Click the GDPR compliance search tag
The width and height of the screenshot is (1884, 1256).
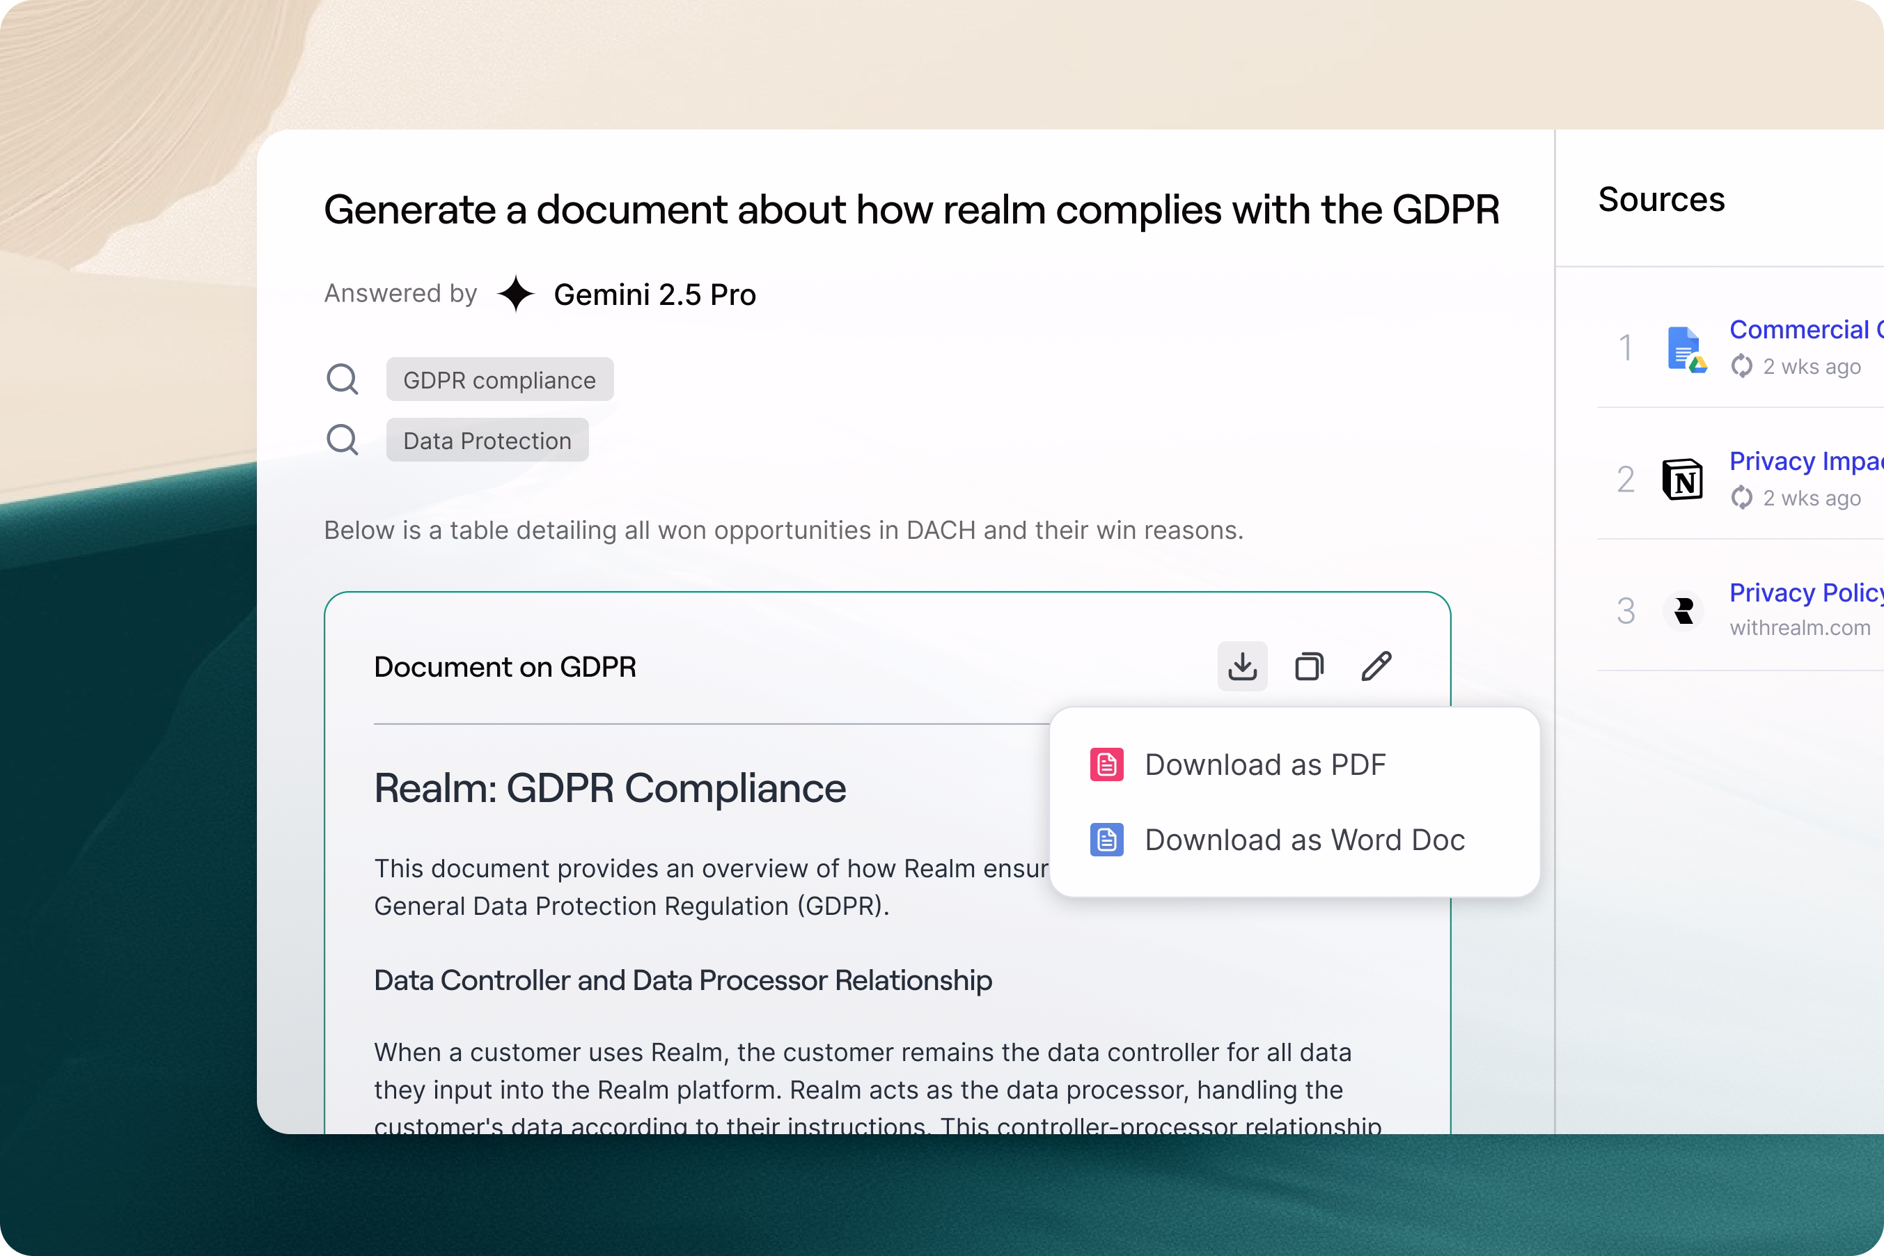tap(499, 379)
